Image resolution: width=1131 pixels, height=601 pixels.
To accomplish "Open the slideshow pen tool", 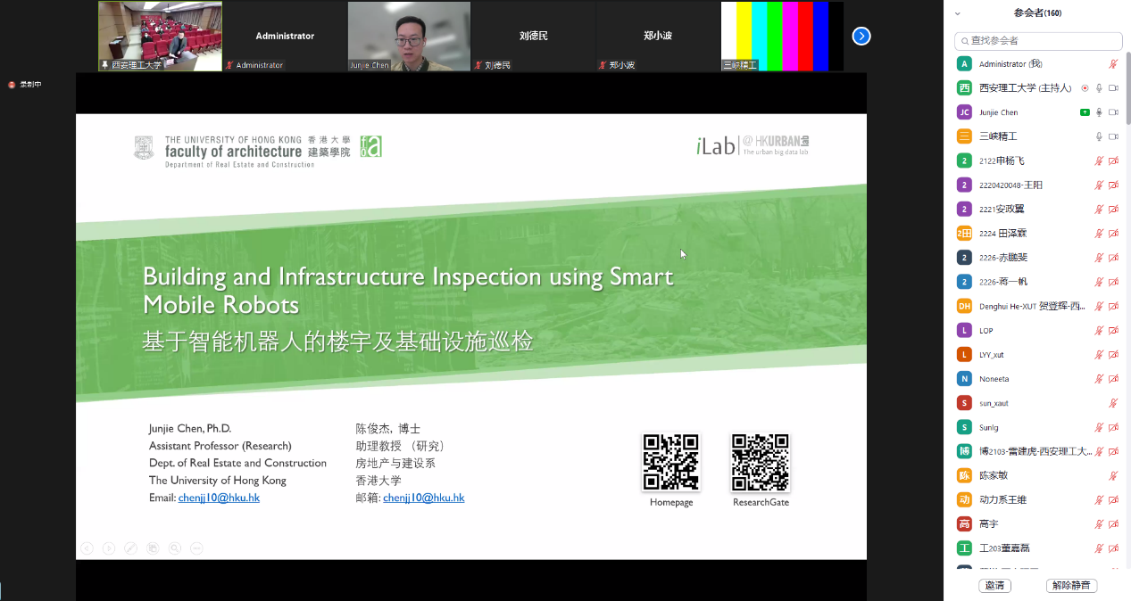I will click(131, 548).
